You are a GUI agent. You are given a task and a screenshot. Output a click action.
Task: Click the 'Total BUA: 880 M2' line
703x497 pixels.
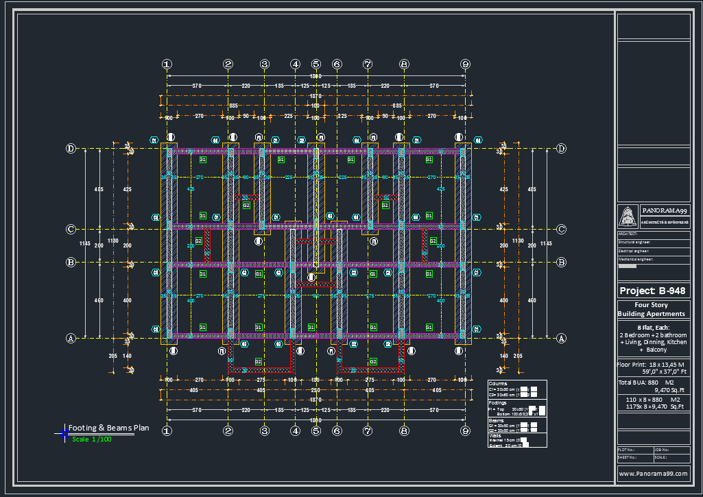pos(646,383)
